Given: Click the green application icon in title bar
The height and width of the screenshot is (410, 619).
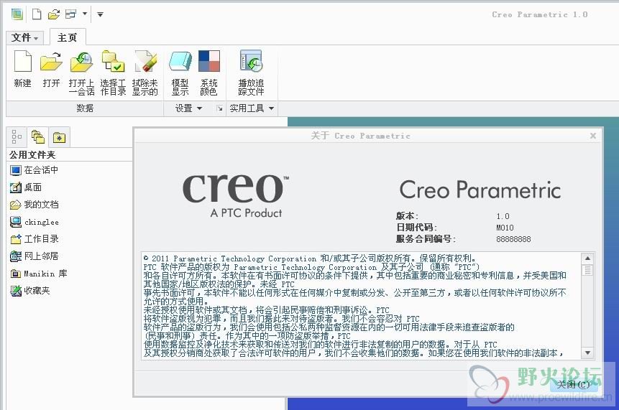Looking at the screenshot, I should (17, 14).
